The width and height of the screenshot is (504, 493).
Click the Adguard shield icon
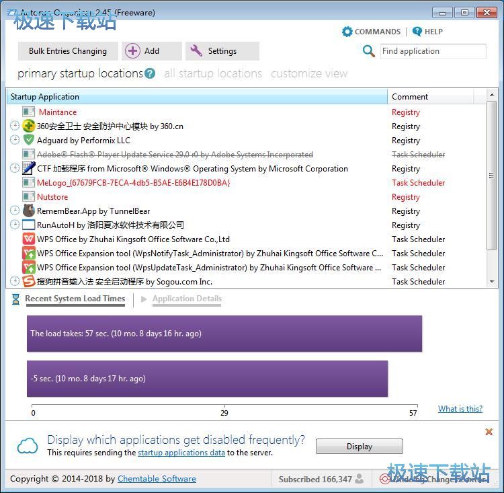(x=29, y=140)
